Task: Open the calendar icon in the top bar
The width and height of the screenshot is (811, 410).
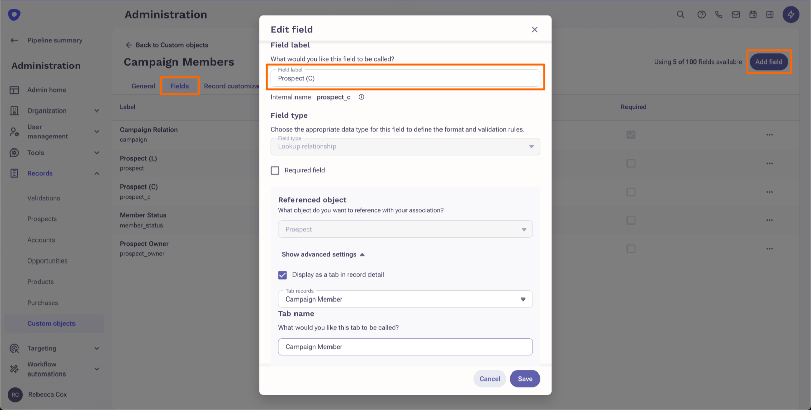Action: tap(753, 15)
